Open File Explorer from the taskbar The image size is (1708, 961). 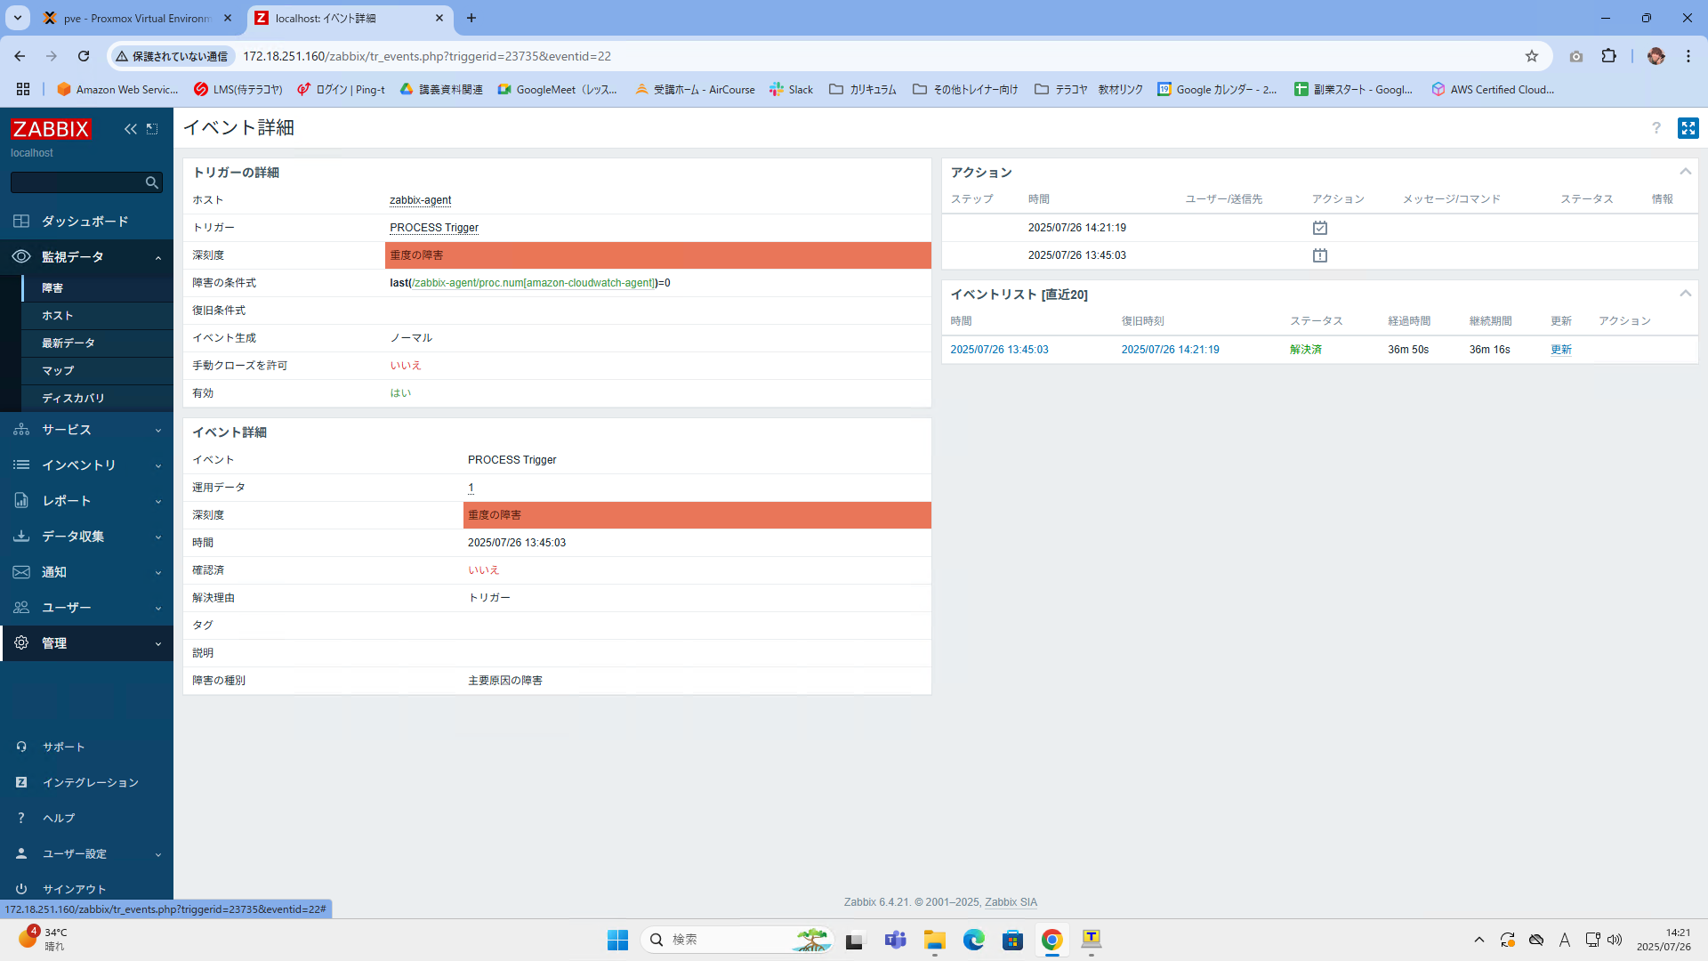pyautogui.click(x=934, y=940)
